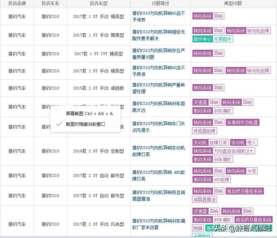The height and width of the screenshot is (238, 277).
Task: Click the 典型问题 column header
Action: pyautogui.click(x=233, y=4)
